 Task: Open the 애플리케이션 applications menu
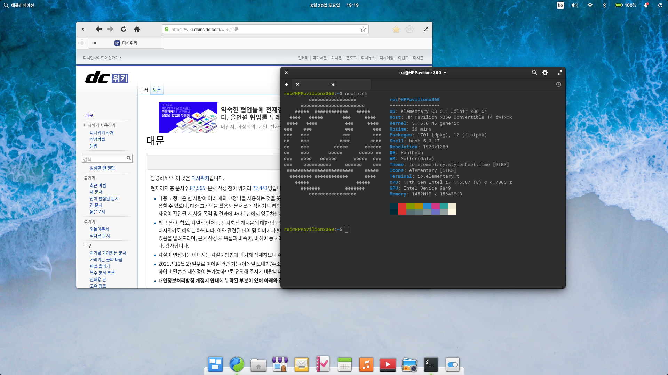pyautogui.click(x=19, y=5)
